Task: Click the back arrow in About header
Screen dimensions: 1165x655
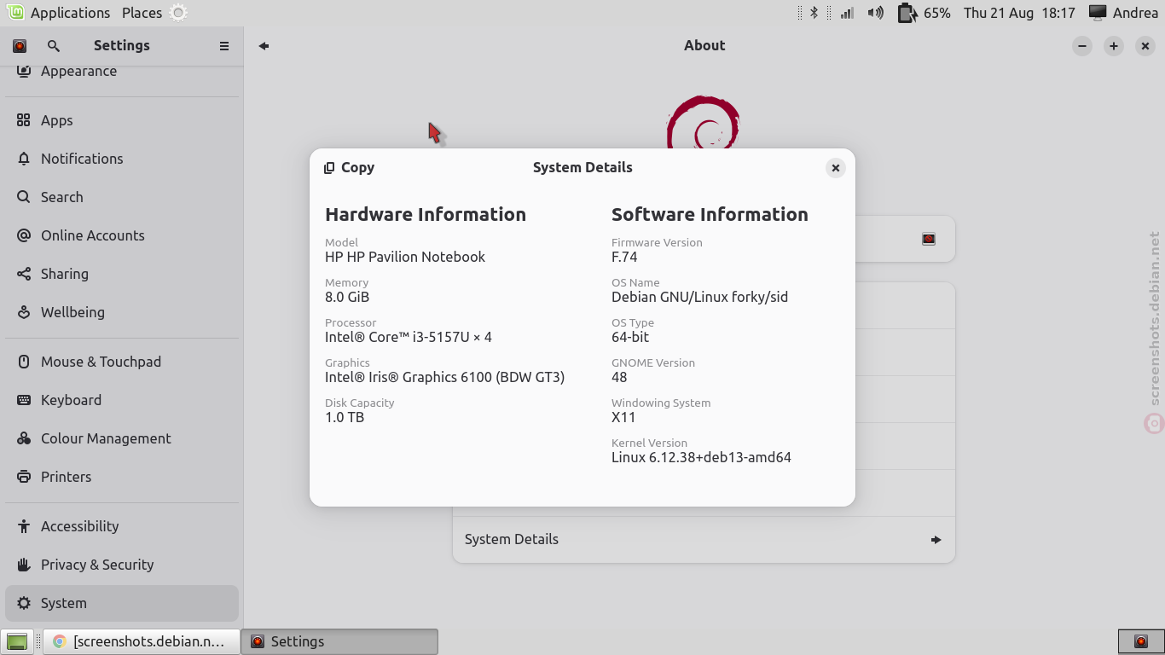Action: (x=264, y=46)
